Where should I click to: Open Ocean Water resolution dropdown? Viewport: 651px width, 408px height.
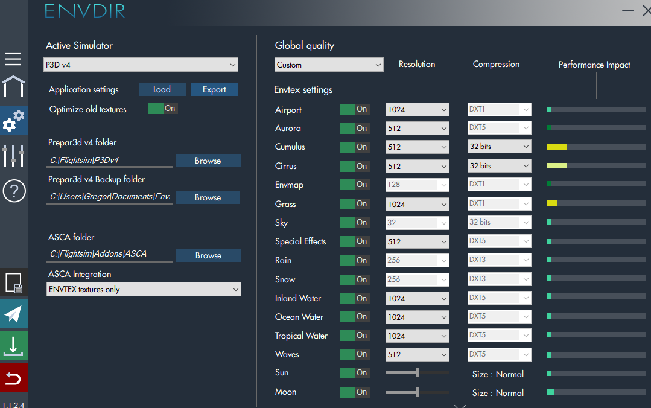pyautogui.click(x=418, y=317)
